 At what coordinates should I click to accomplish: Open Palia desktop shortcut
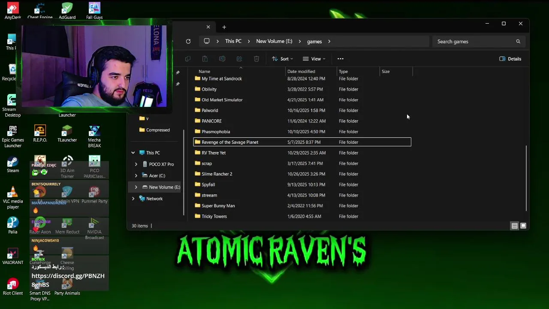(13, 225)
